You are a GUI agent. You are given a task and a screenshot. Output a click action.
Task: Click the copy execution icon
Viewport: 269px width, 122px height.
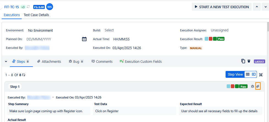243,61
